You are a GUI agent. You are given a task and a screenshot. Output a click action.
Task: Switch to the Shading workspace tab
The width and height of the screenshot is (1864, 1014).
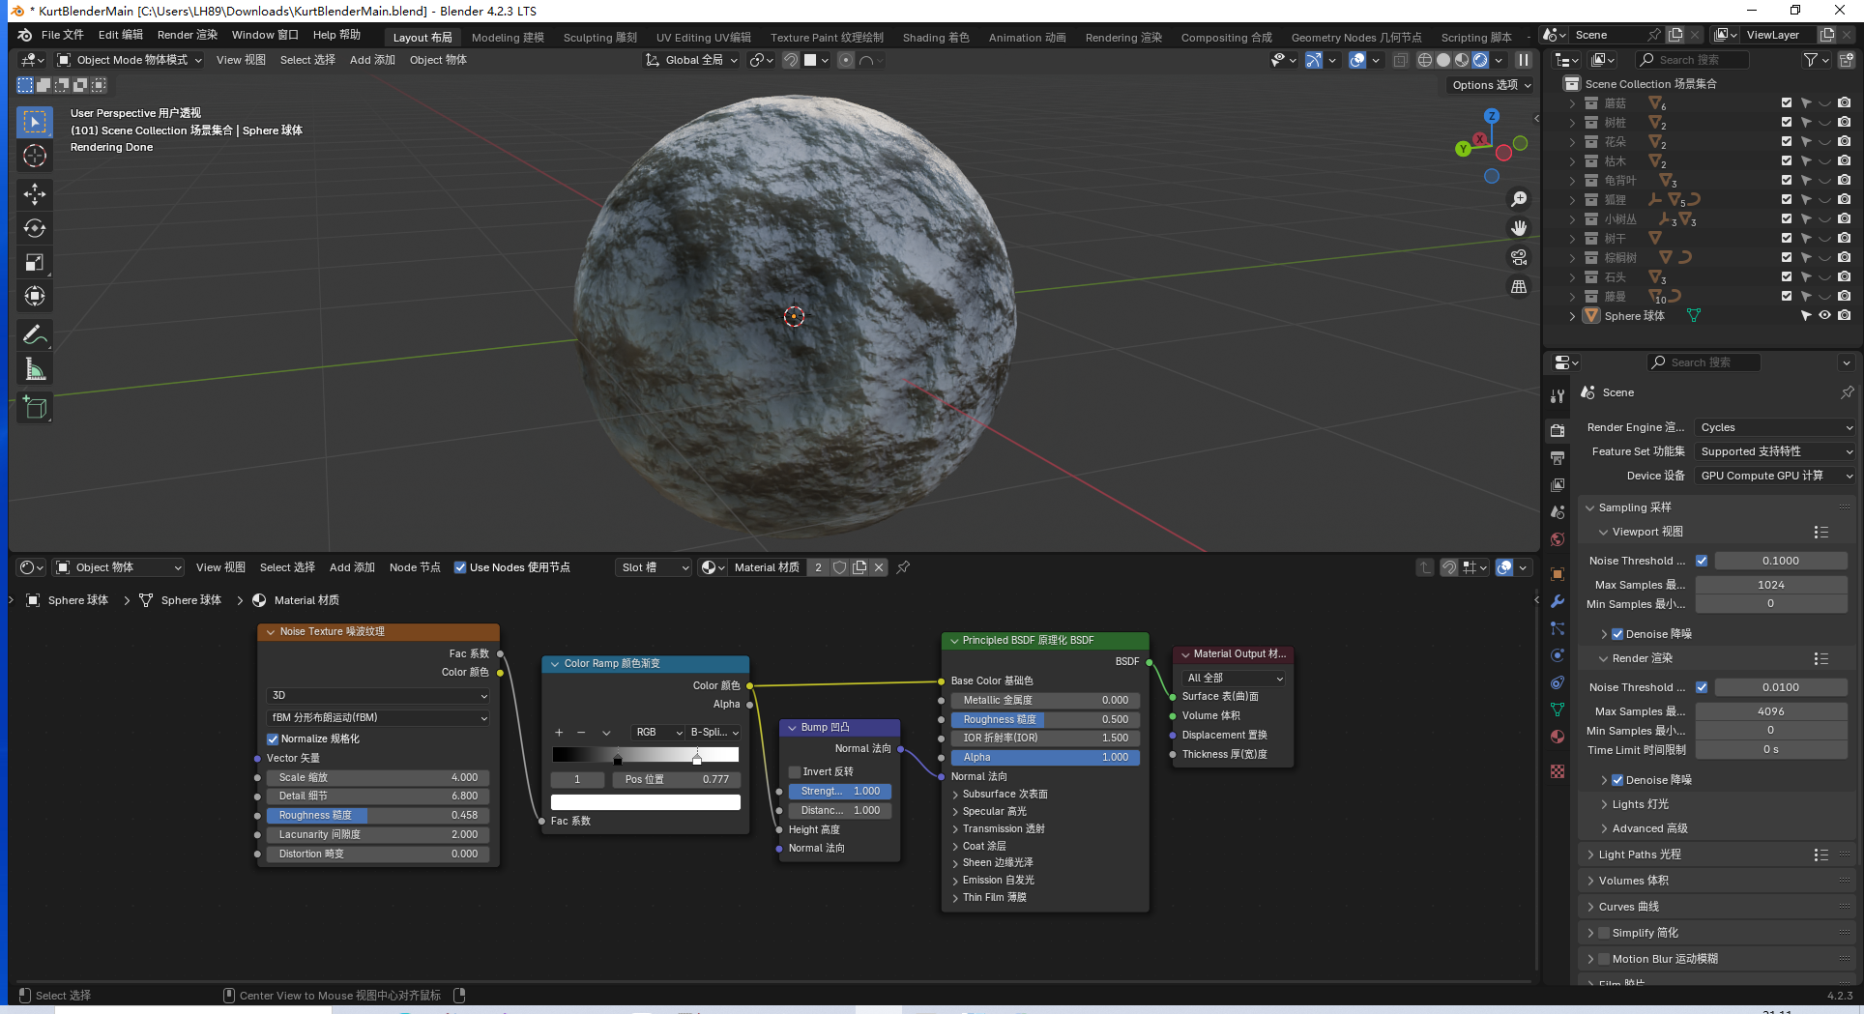(935, 38)
